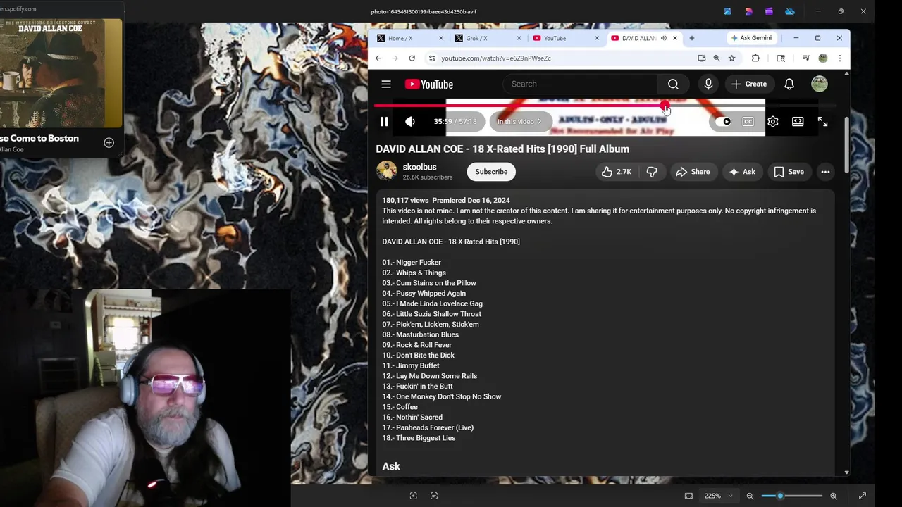
Task: Open the zoom percentage dropdown in photo viewer
Action: pos(719,496)
